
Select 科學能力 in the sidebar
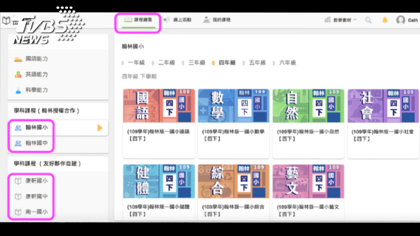click(37, 90)
